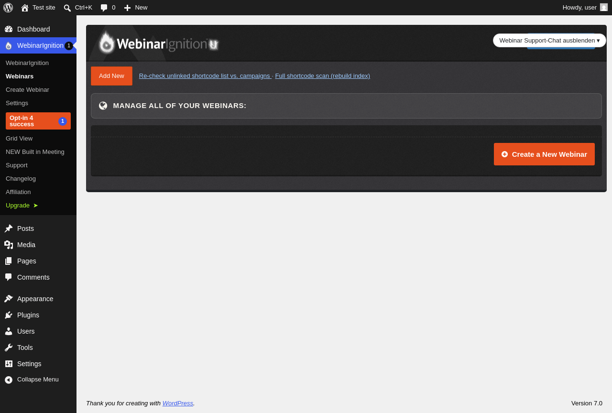Click the Appearance paintbrush icon
The image size is (612, 413).
point(9,299)
